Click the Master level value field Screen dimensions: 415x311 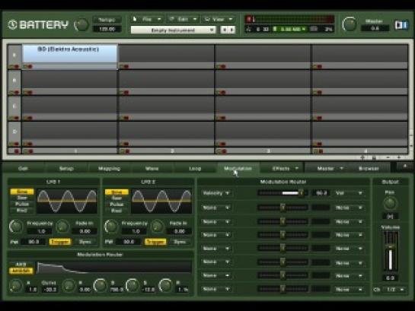(x=375, y=28)
